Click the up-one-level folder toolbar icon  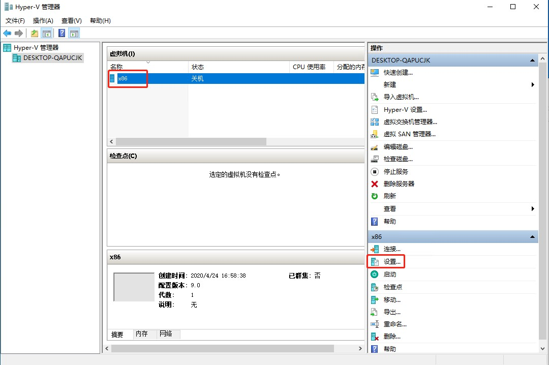tap(35, 33)
